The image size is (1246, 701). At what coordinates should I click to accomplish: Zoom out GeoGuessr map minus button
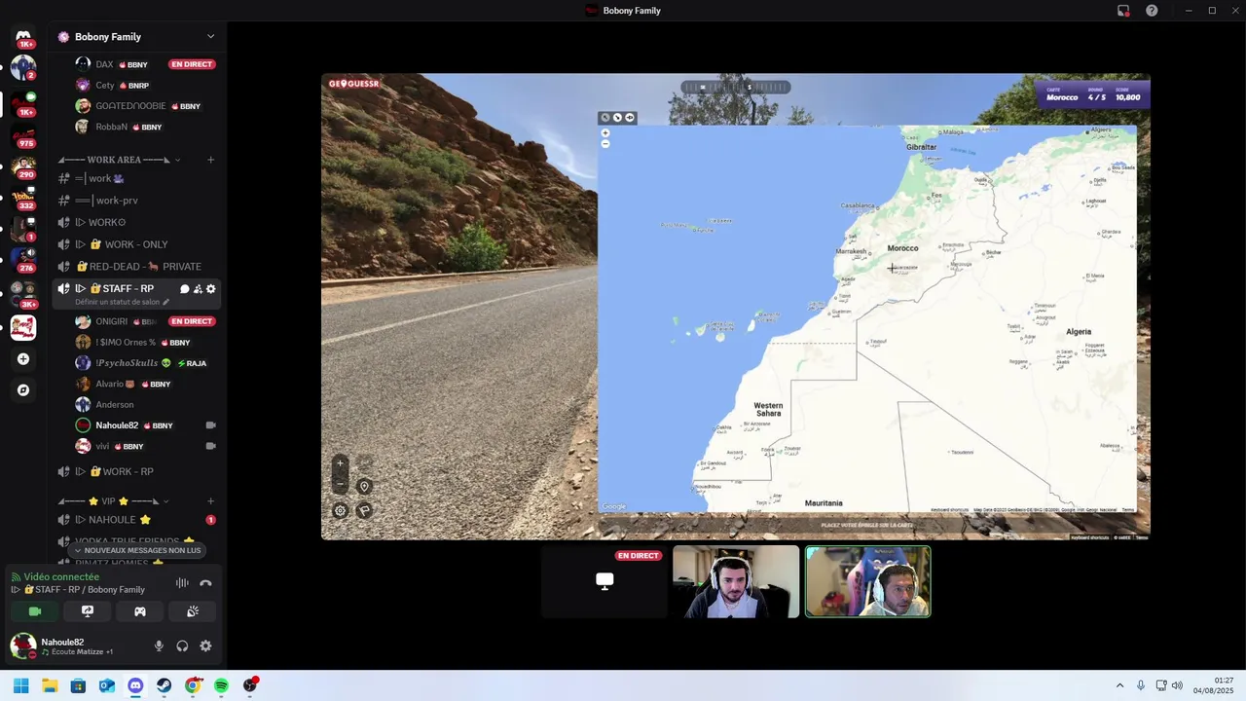[605, 144]
